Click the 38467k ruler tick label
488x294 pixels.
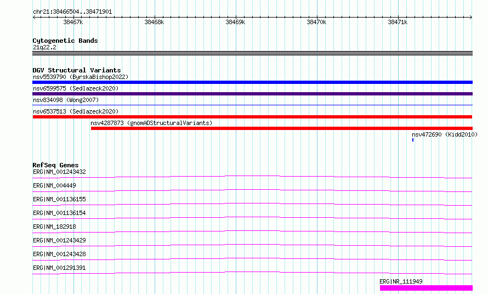pyautogui.click(x=73, y=22)
